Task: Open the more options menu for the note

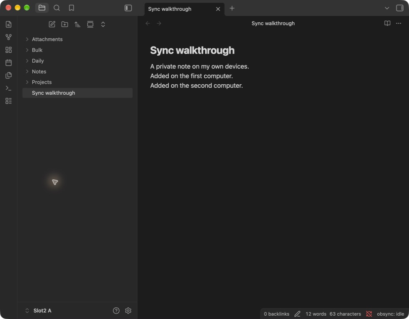Action: pyautogui.click(x=399, y=23)
